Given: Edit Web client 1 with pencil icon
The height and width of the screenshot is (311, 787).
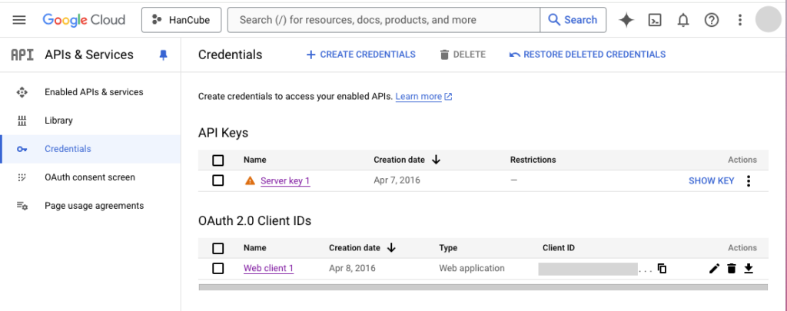Looking at the screenshot, I should pyautogui.click(x=714, y=268).
